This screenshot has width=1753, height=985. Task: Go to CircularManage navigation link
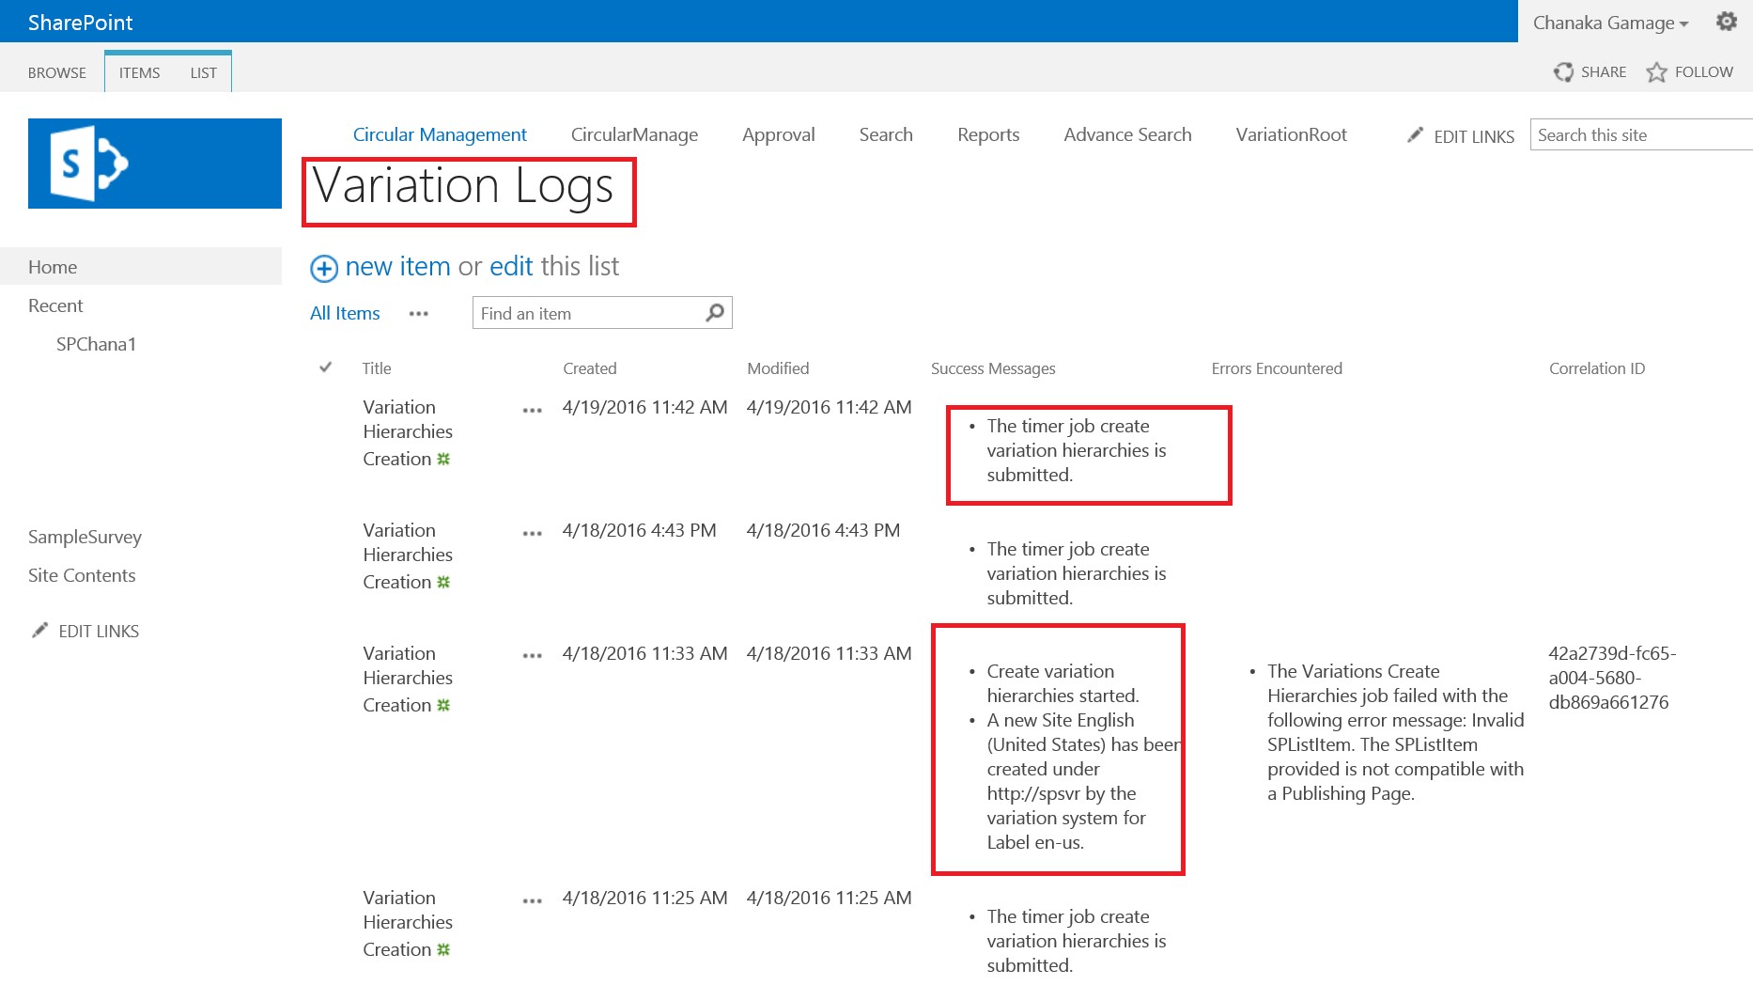[634, 134]
